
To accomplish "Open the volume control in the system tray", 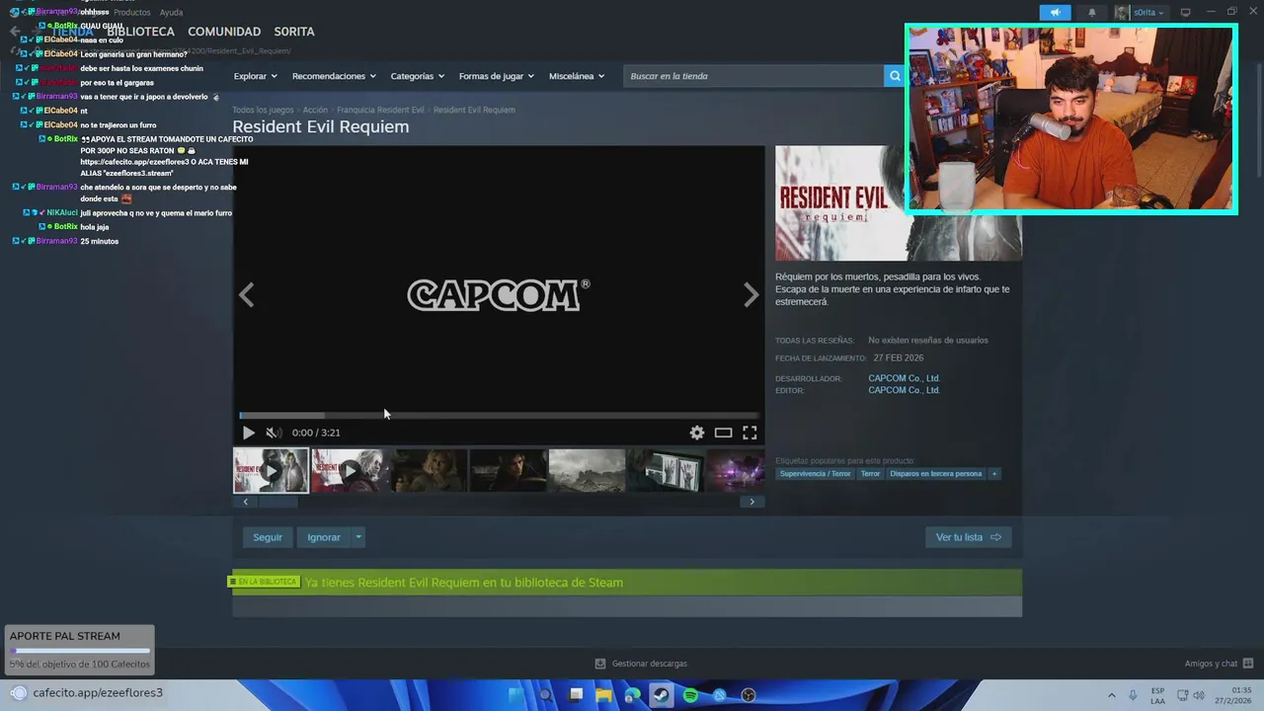I will (x=1201, y=695).
